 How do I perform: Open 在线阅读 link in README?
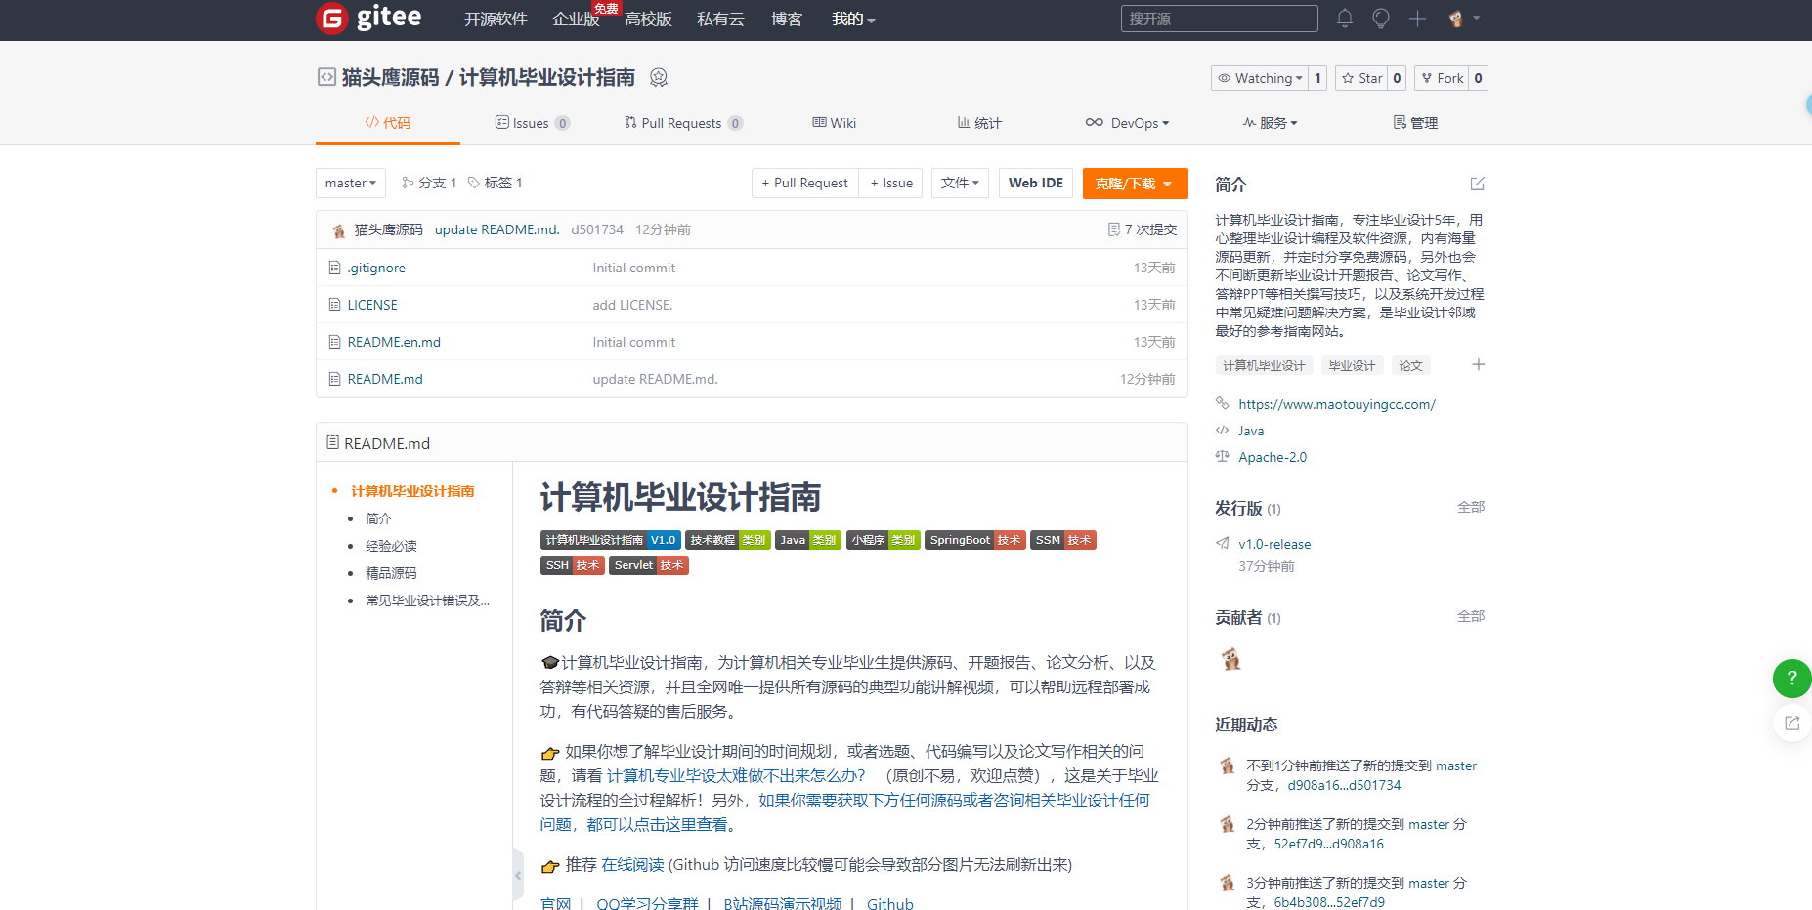(632, 865)
